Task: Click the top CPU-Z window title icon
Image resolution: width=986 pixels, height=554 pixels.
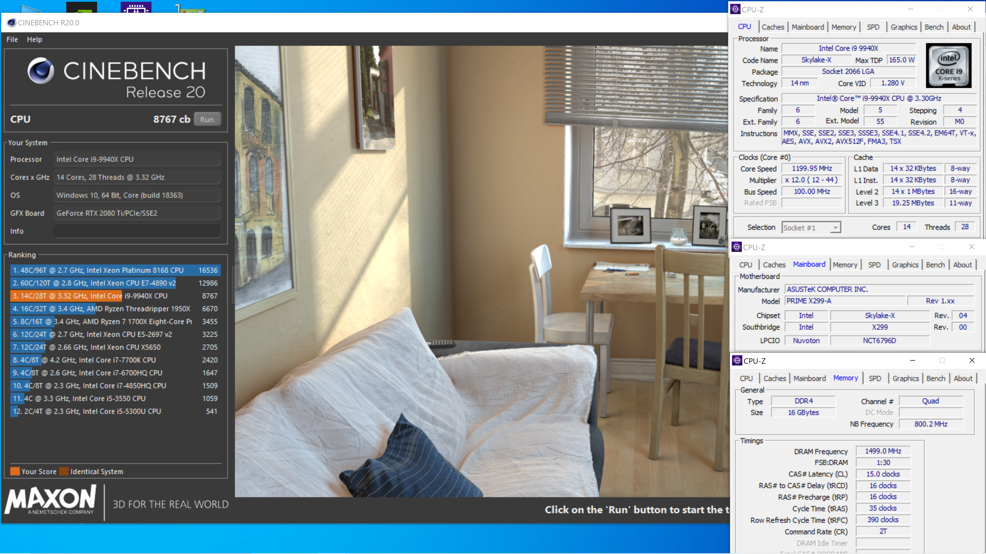Action: [735, 9]
